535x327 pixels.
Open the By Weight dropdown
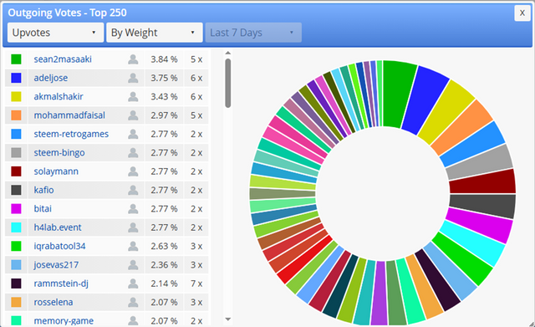(154, 33)
